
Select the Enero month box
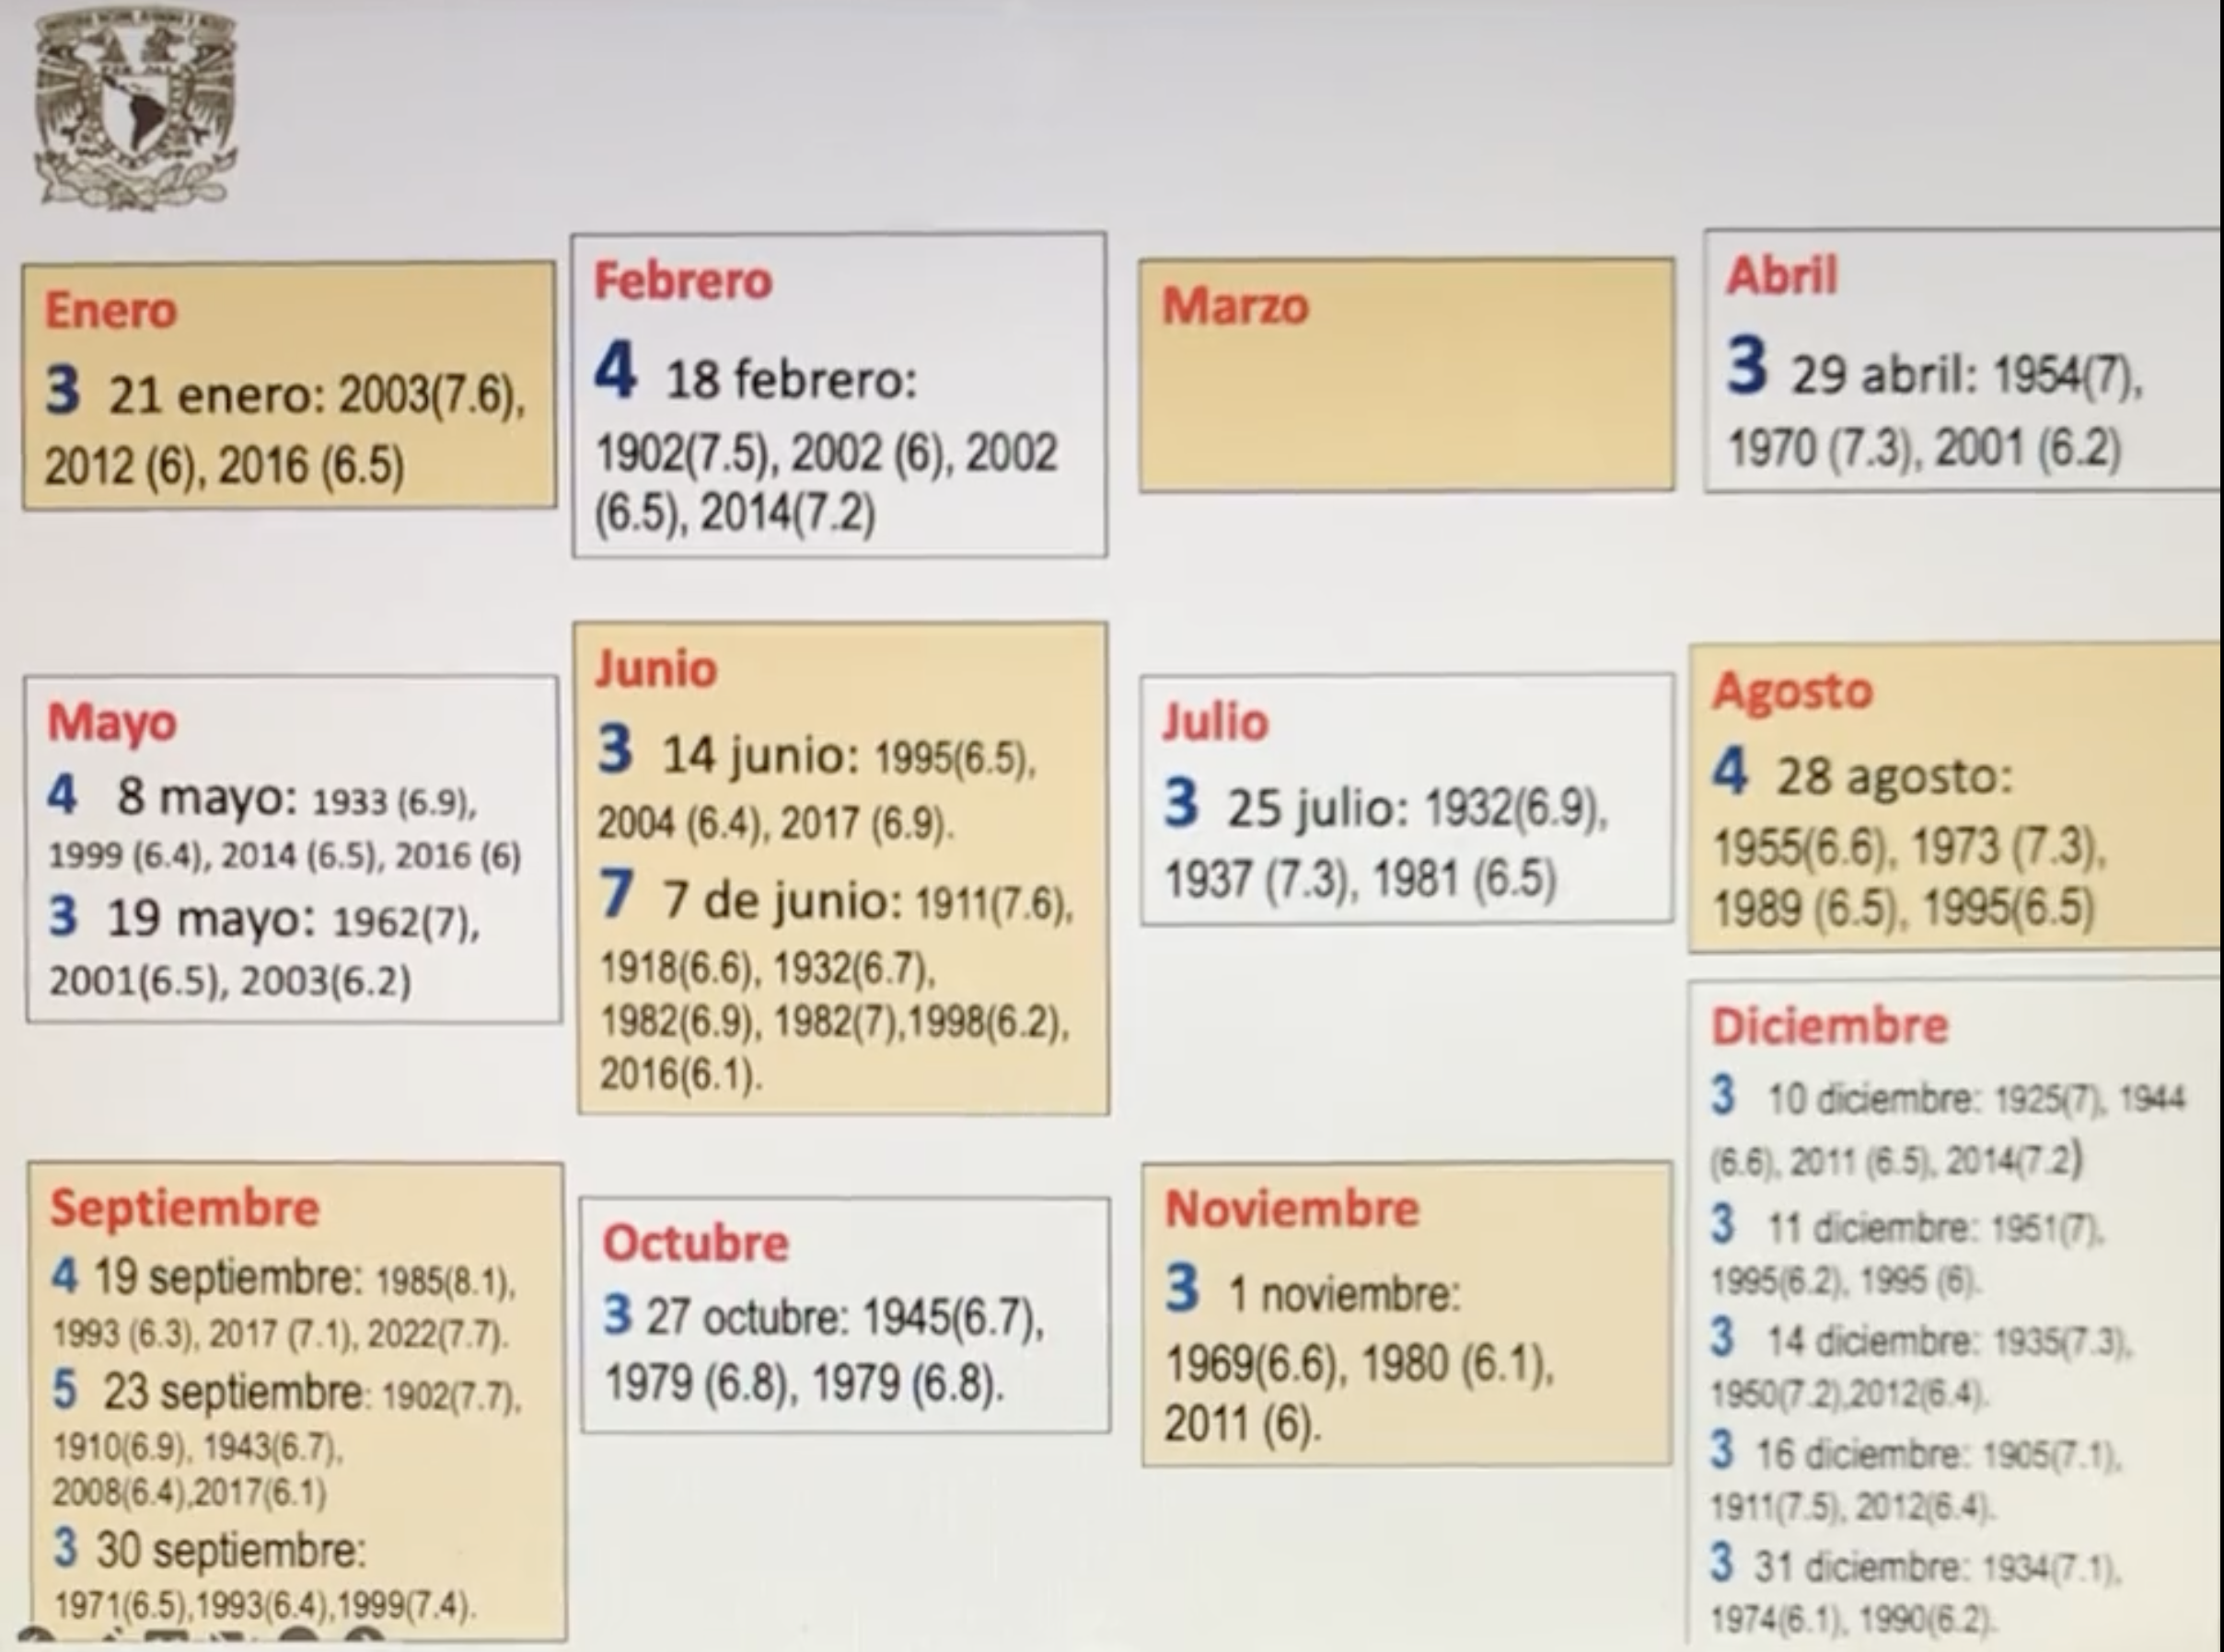288,386
